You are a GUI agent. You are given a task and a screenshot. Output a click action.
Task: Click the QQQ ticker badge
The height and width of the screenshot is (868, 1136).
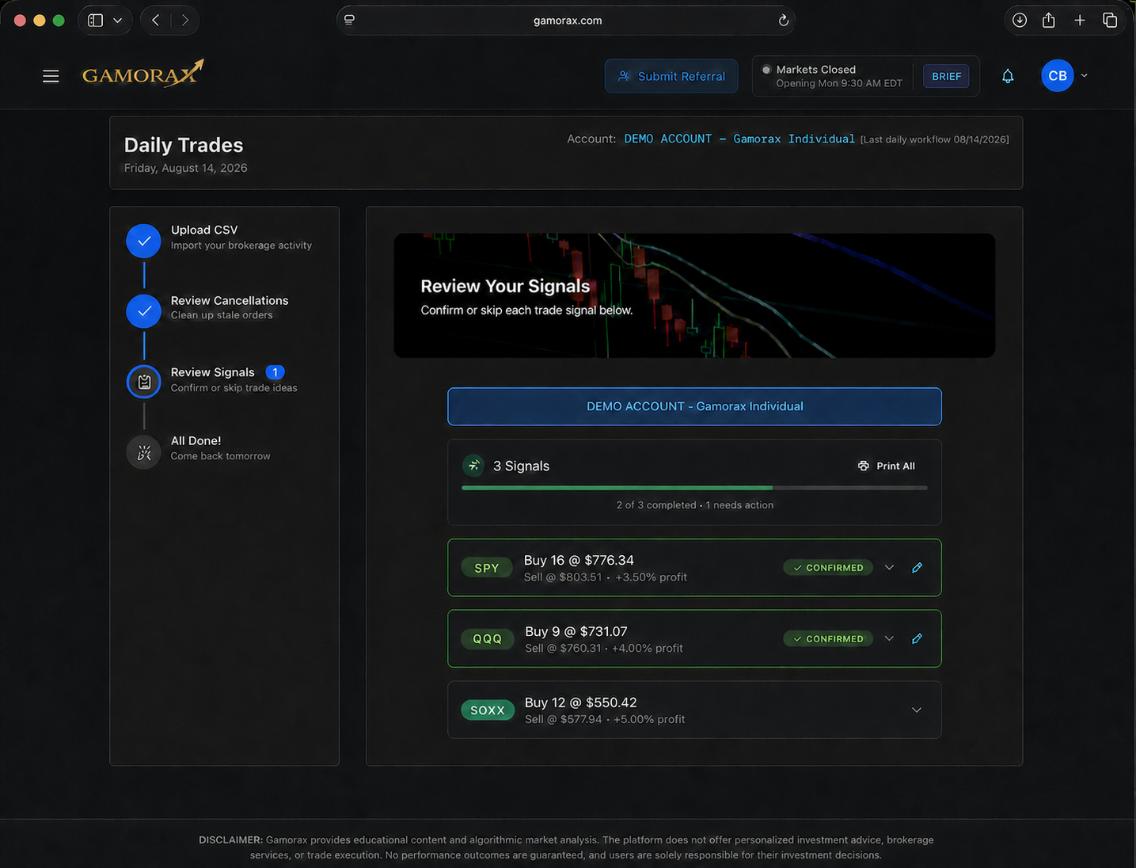[488, 638]
